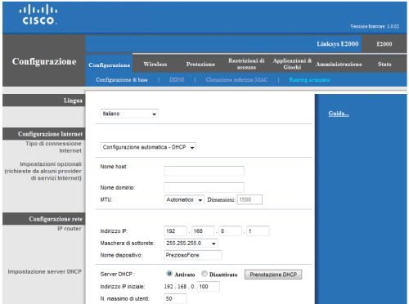This screenshot has width=409, height=304.
Task: Click the MTU Dimensioni field showing 1500
Action: (x=249, y=199)
